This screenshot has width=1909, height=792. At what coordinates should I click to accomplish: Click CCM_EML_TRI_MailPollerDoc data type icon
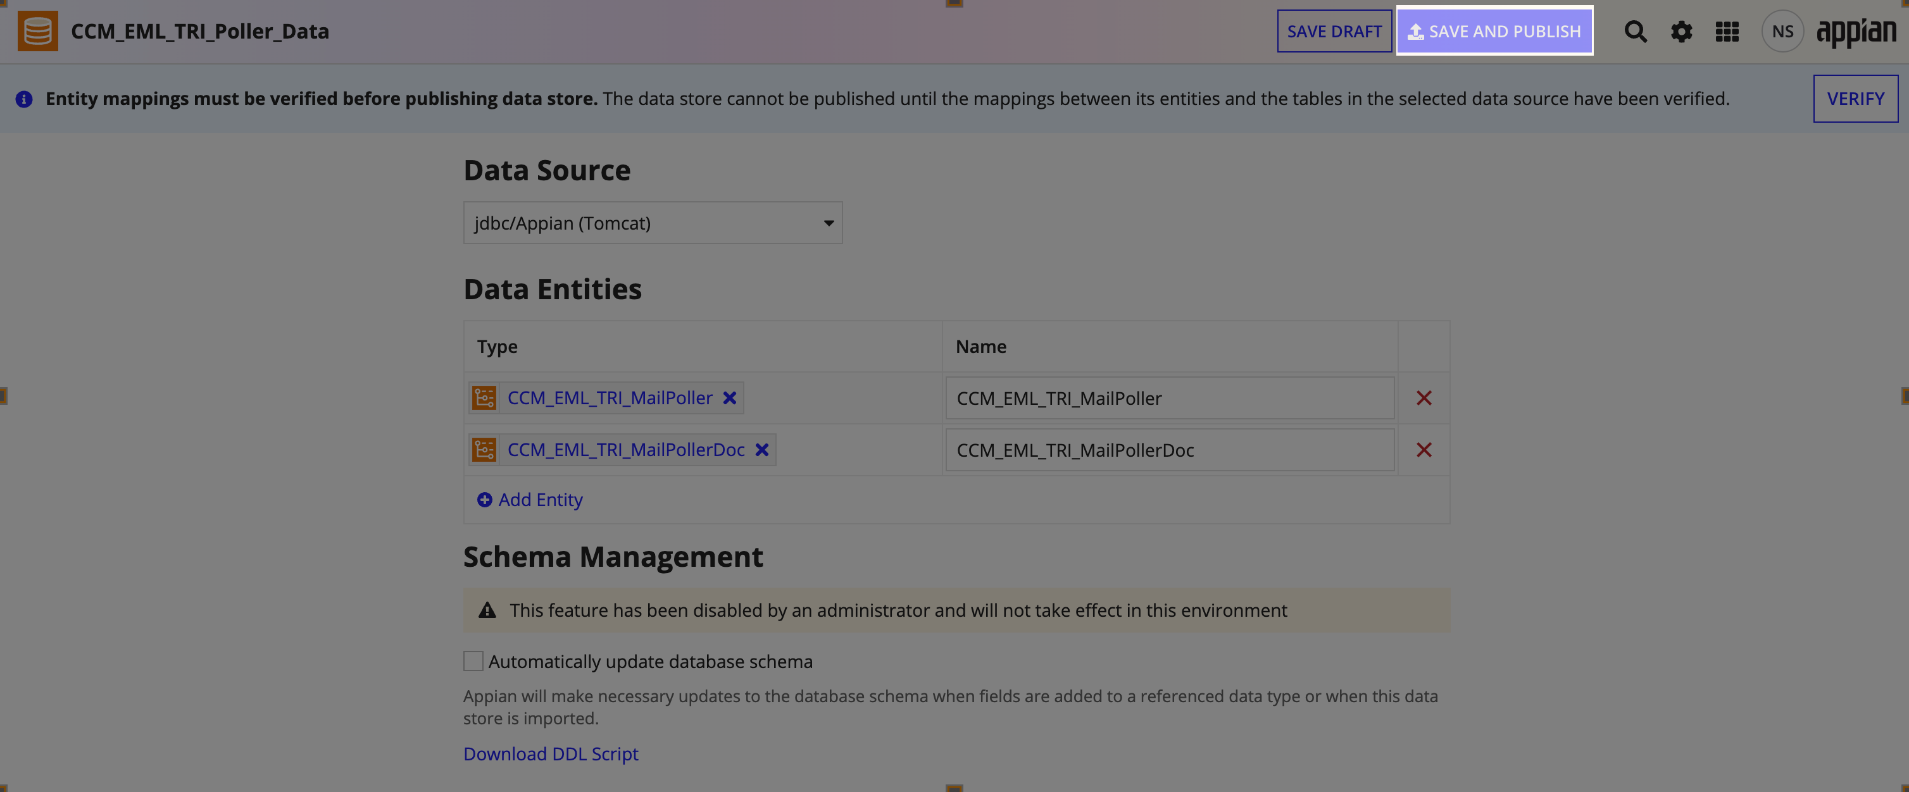(x=484, y=450)
